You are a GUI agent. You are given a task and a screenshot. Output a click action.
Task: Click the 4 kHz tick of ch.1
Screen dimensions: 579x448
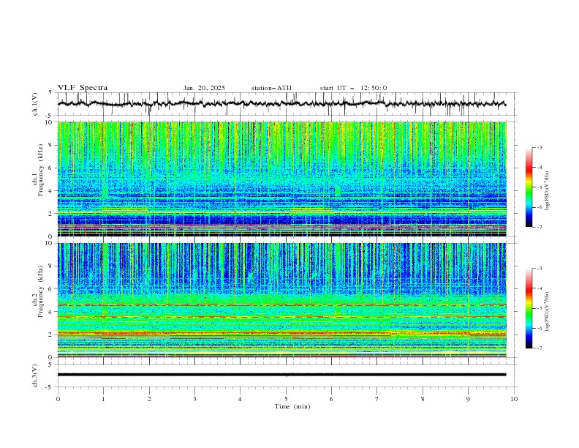[51, 191]
